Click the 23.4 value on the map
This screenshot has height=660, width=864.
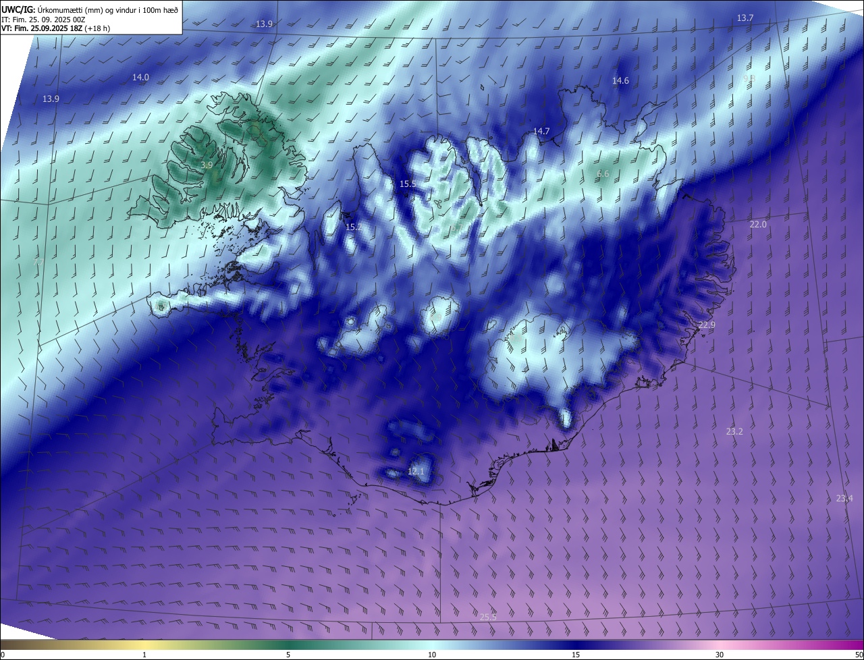[844, 498]
